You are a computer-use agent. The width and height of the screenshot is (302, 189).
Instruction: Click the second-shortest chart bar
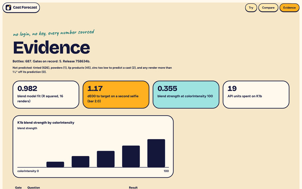[x=81, y=162]
